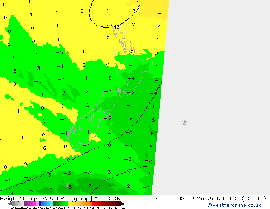Click the magenta swatch near -36 in legend
The image size is (270, 209).
(34, 203)
